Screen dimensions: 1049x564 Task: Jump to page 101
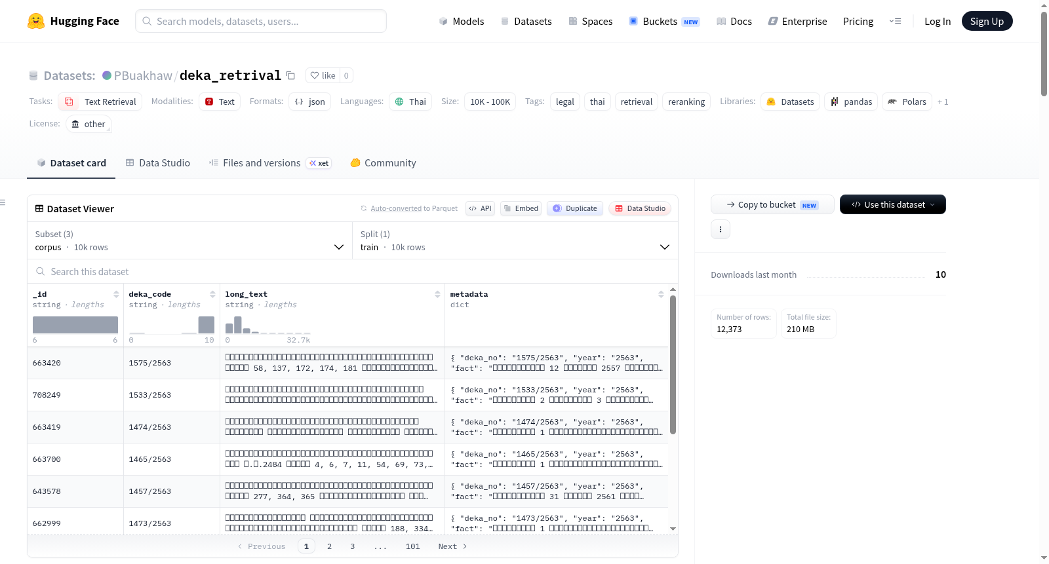[x=413, y=546]
